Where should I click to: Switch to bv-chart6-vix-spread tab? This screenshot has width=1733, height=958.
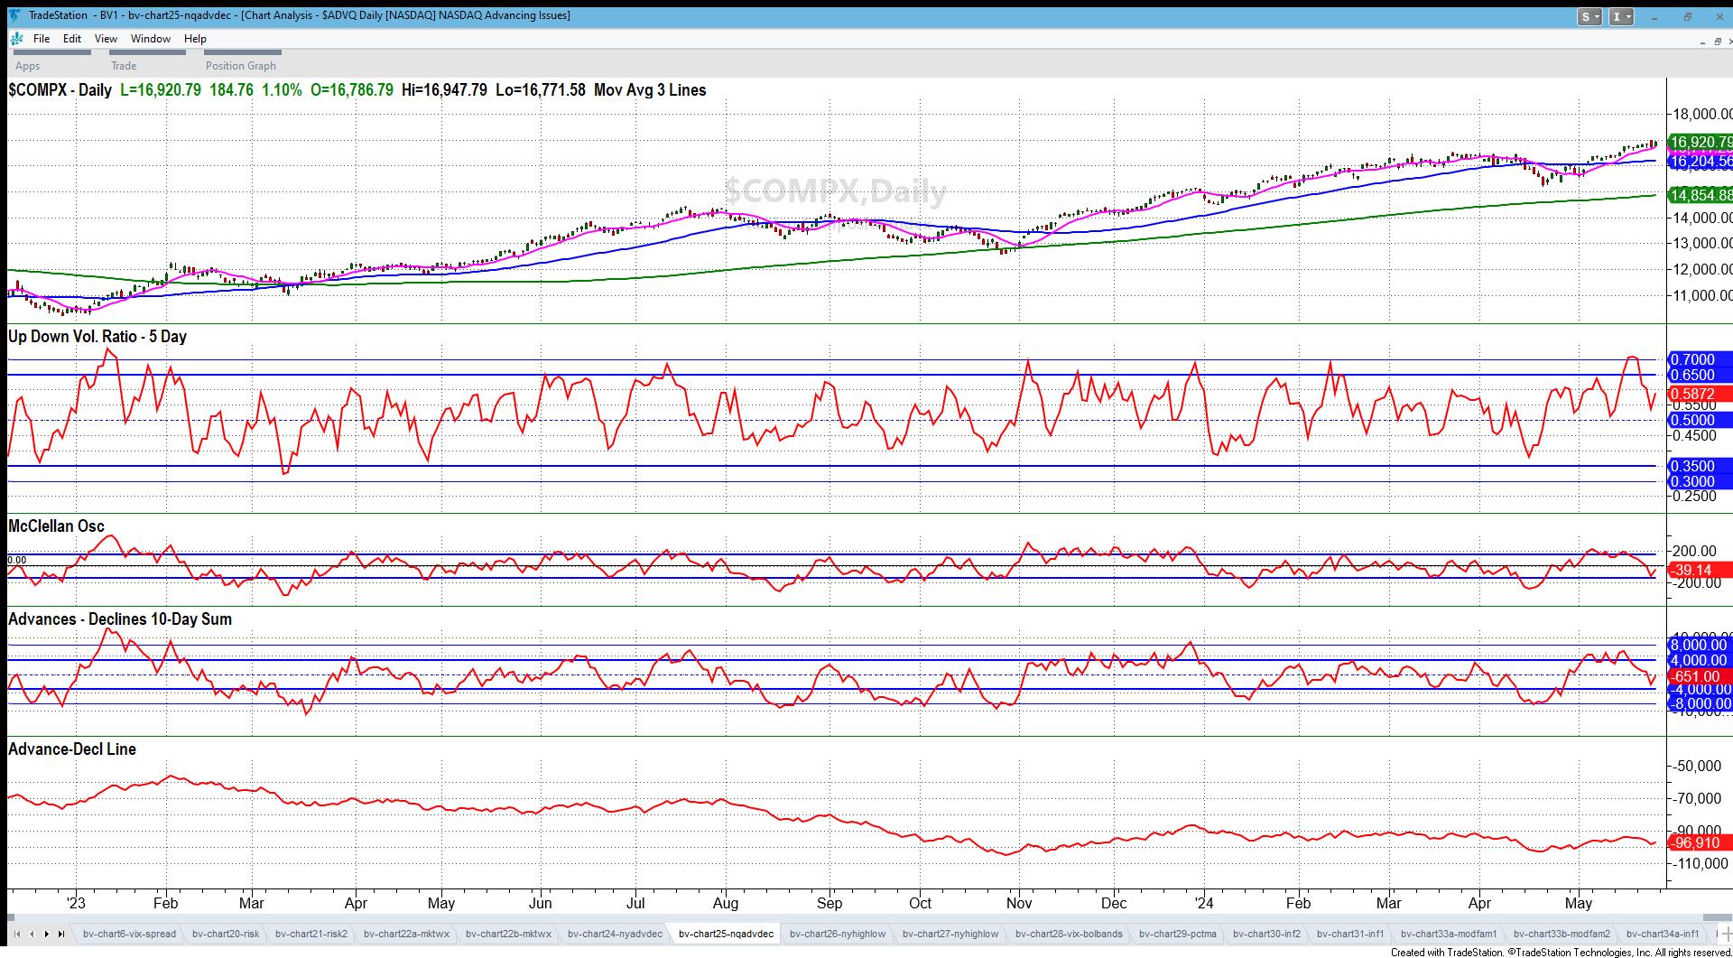click(129, 934)
